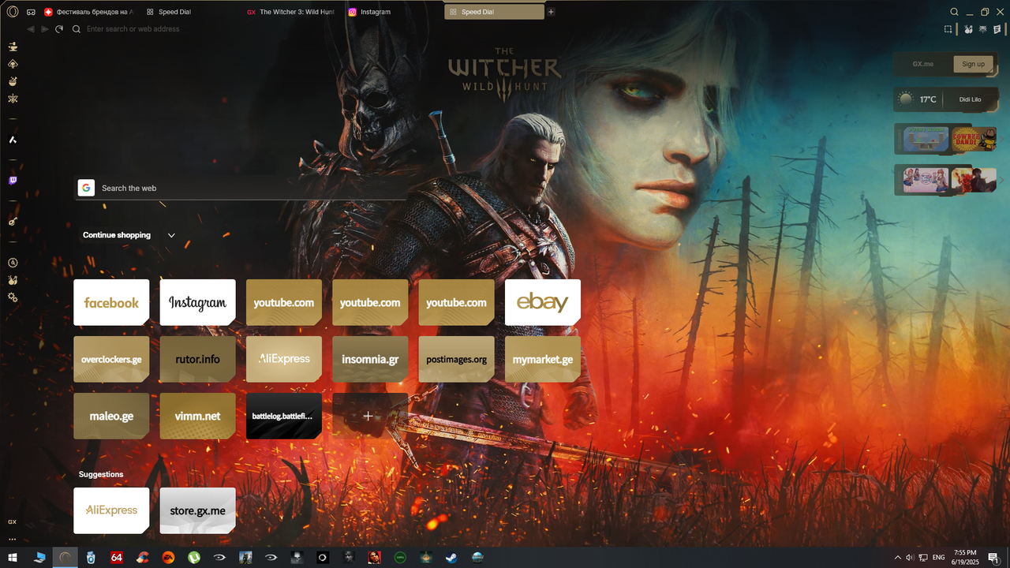
Task: Open the overclockers.ge tile
Action: tap(111, 359)
